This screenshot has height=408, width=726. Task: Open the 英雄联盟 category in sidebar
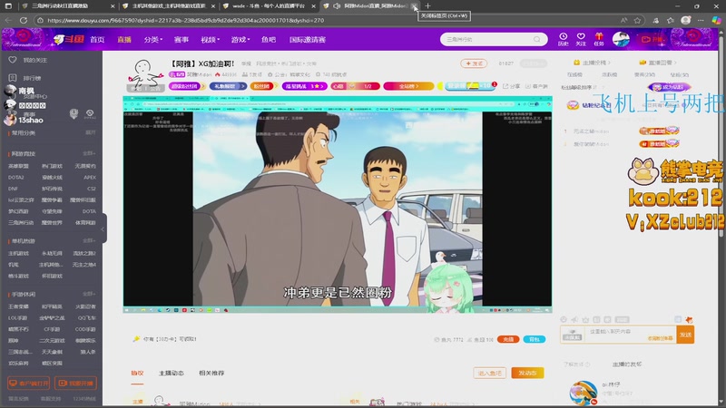18,166
